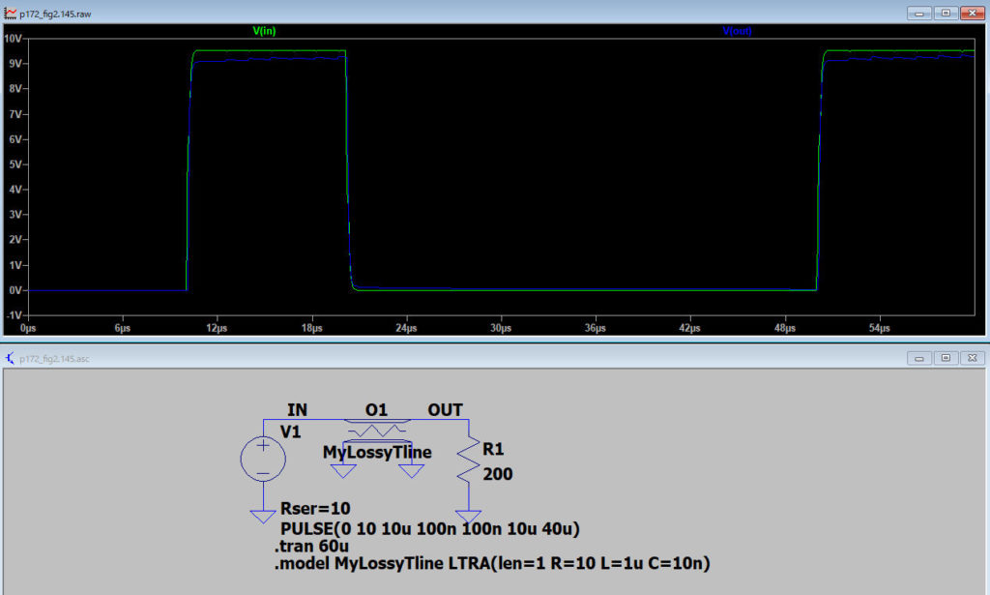Click the ground symbol below resistor R1
The width and height of the screenshot is (990, 595).
coord(469,516)
